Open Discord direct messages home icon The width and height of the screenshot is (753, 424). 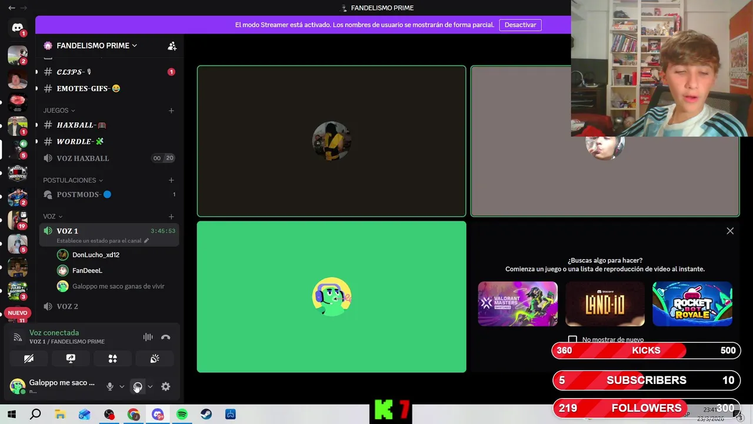[x=18, y=28]
